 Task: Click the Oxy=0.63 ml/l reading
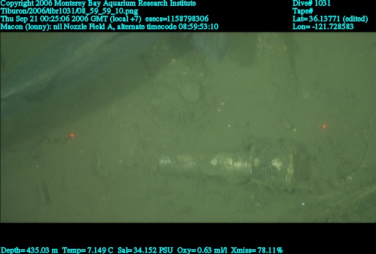coord(202,250)
